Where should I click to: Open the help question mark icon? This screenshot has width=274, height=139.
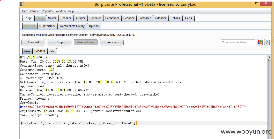(267, 42)
